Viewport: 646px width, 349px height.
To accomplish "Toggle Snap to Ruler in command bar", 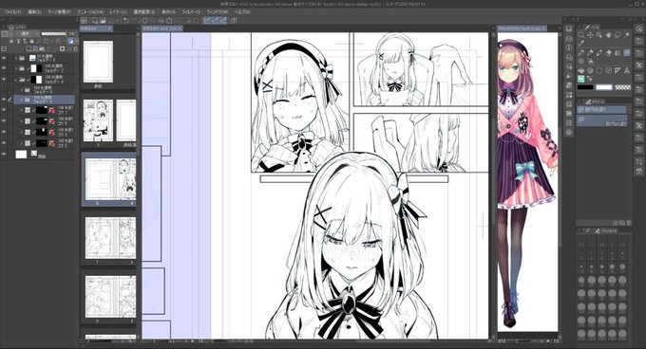I will coord(207,21).
